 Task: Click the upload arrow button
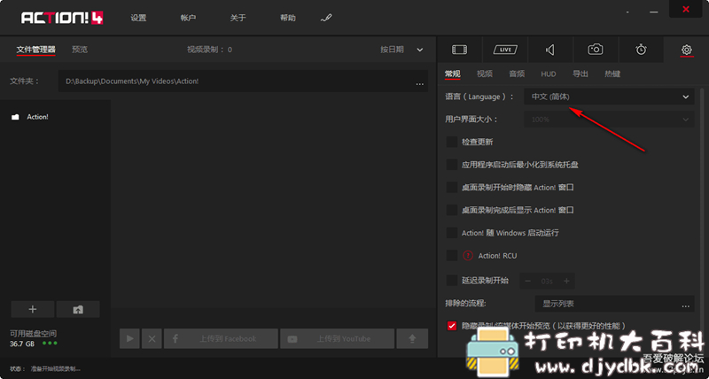412,339
